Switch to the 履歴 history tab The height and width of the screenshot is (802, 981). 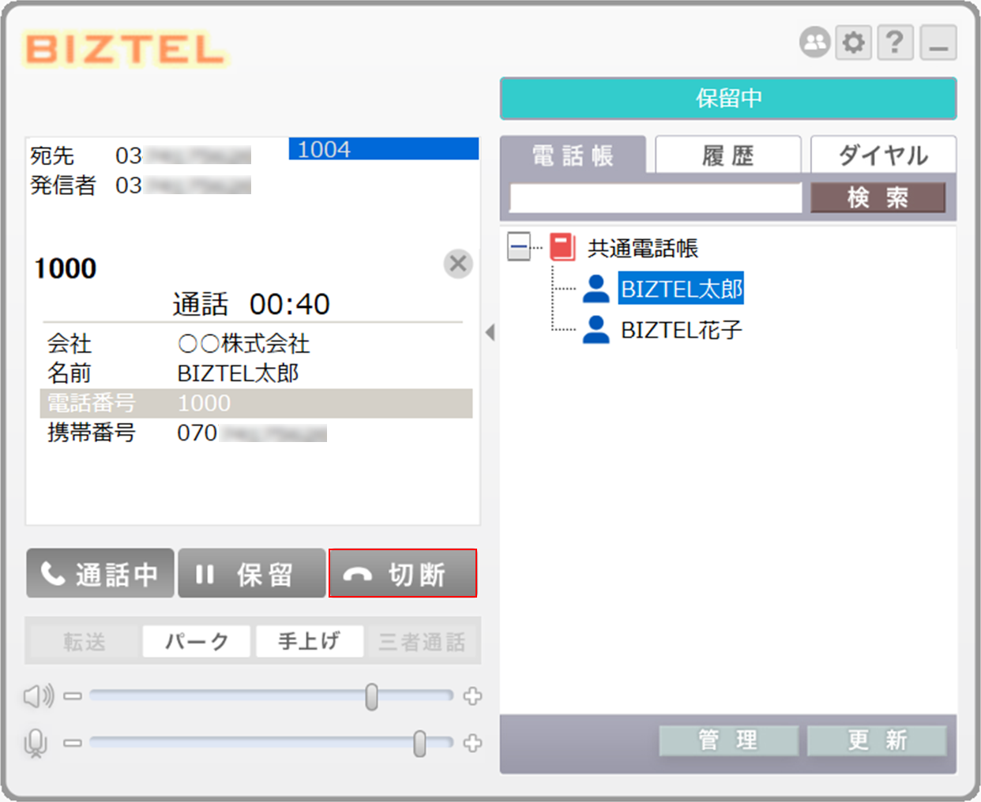727,155
